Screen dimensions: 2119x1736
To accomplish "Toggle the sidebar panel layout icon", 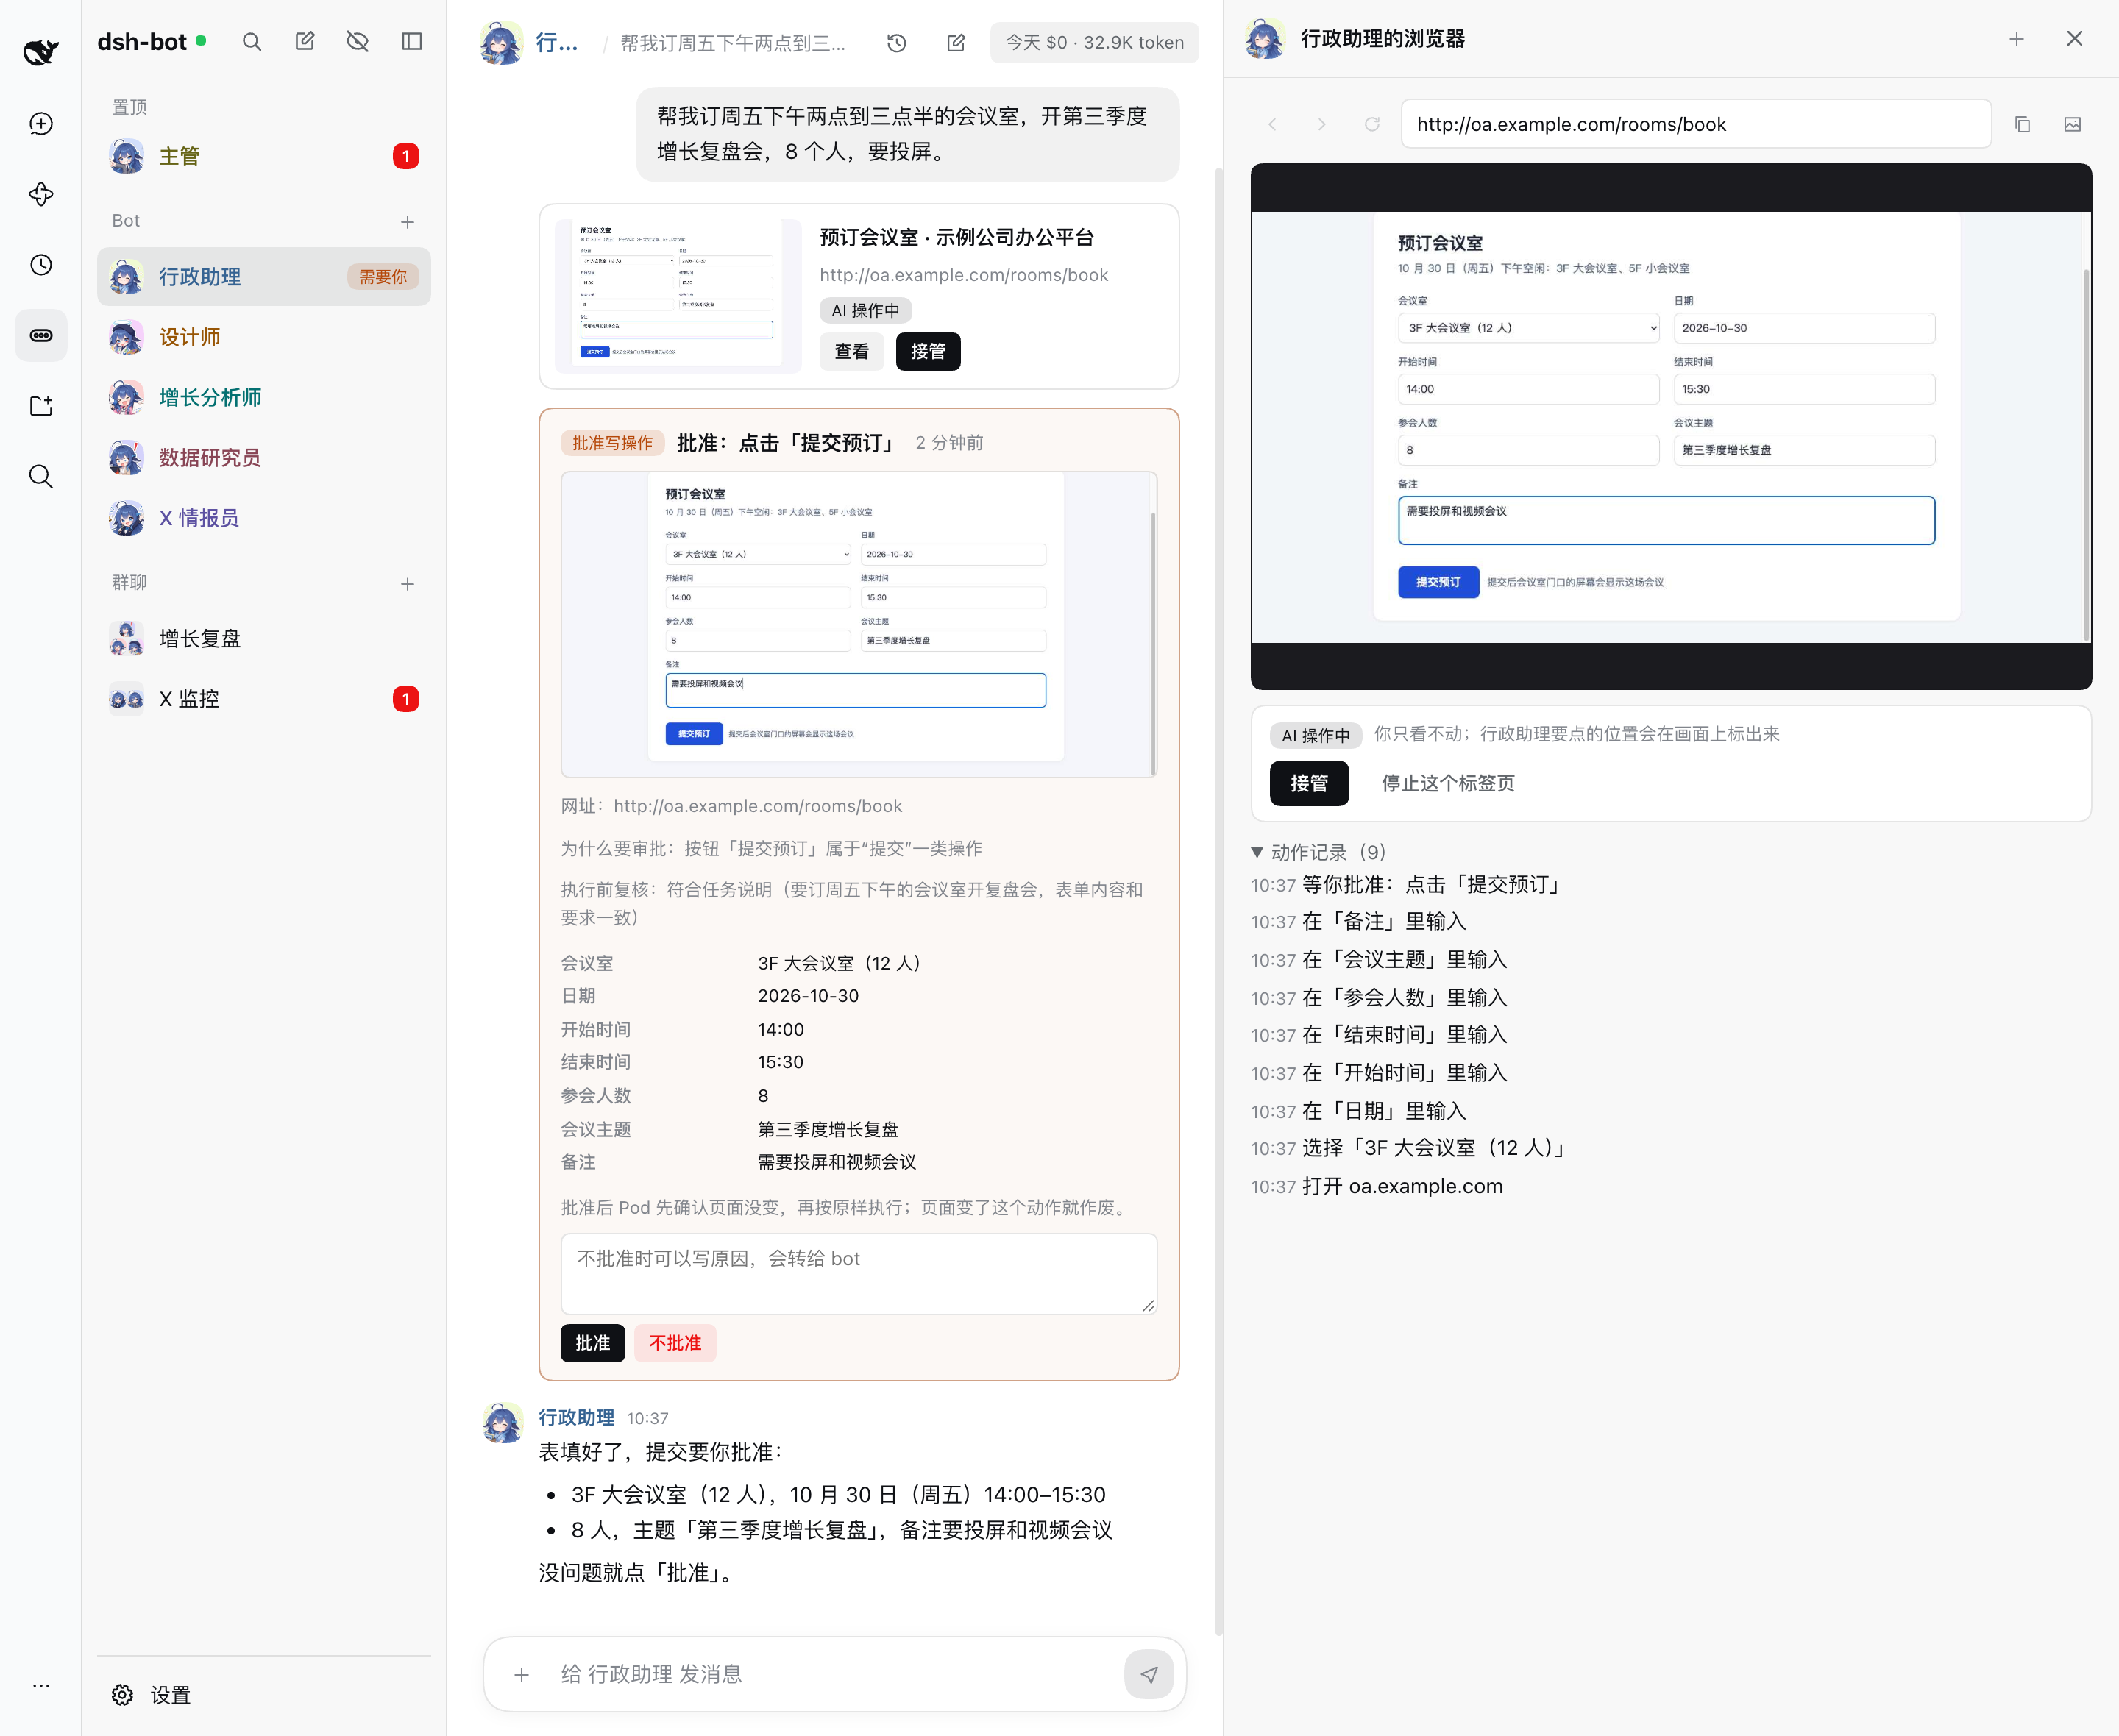I will coord(412,42).
